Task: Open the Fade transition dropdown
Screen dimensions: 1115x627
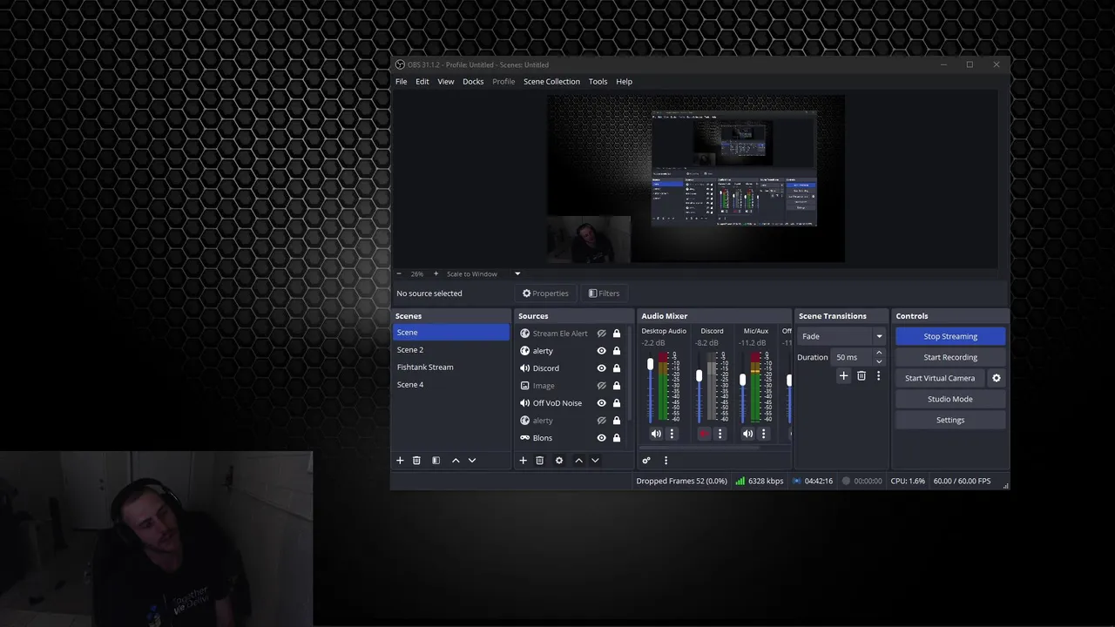Action: (841, 336)
